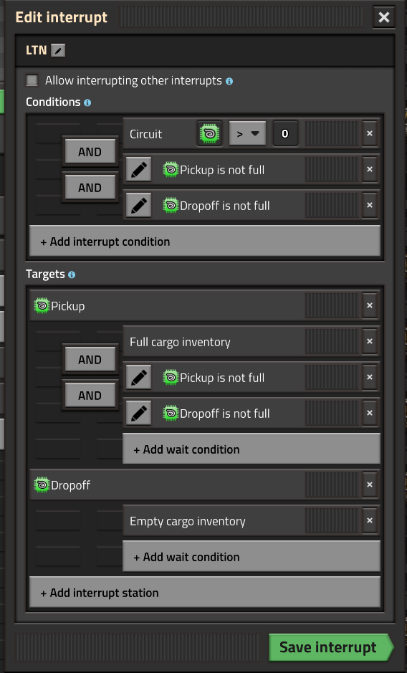
Task: Edit the Dropoff is not full interrupt condition
Action: pos(139,206)
